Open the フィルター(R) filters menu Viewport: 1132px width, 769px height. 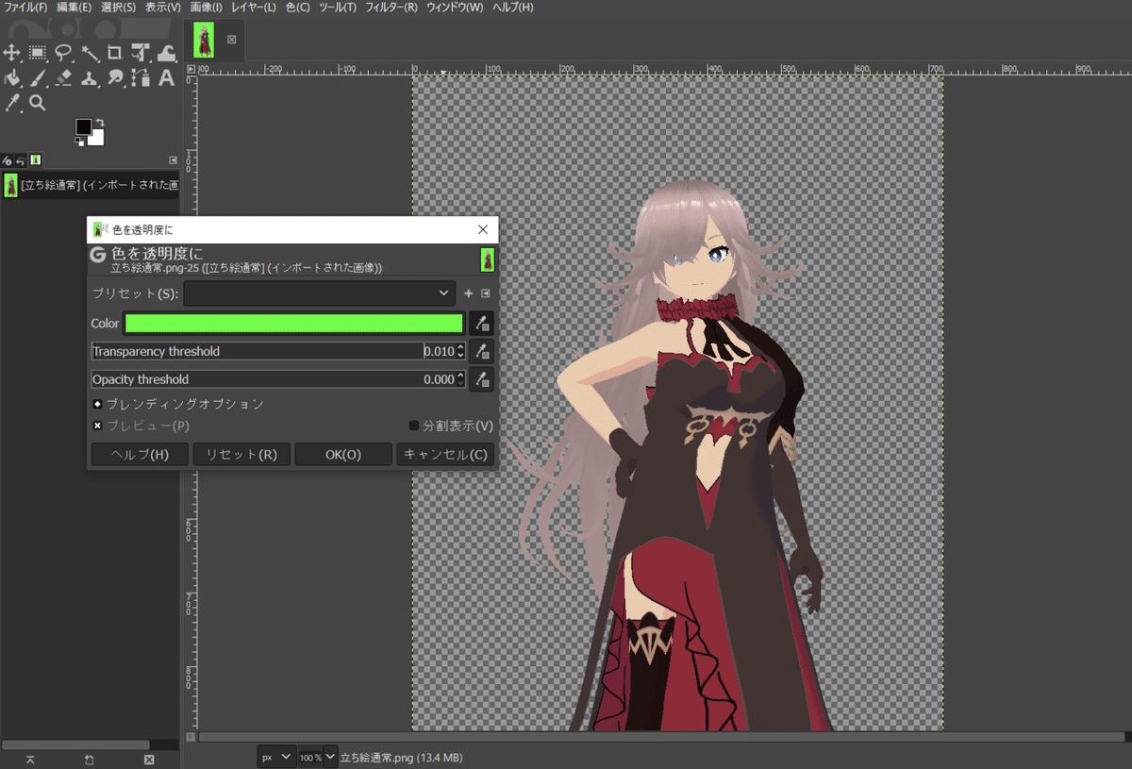click(x=391, y=8)
